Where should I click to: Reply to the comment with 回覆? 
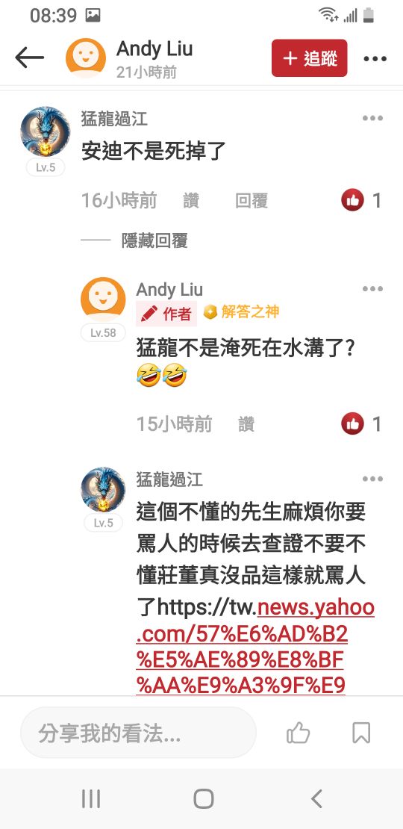pyautogui.click(x=252, y=201)
